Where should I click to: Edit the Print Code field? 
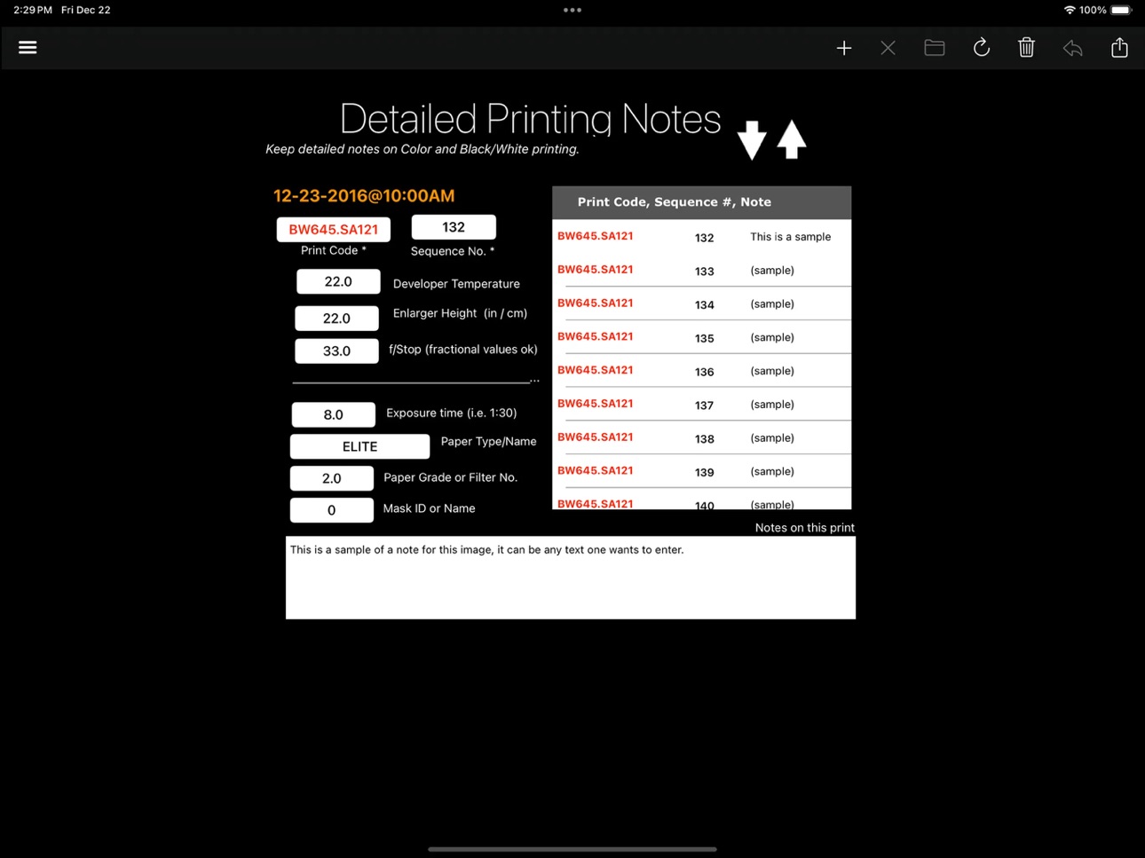[x=334, y=229]
